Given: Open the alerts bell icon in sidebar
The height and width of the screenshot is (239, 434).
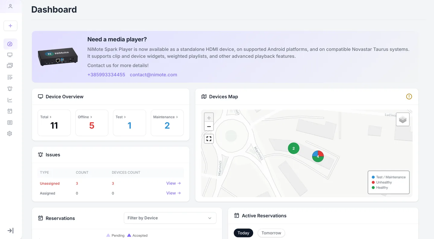Looking at the screenshot, I should [10, 88].
